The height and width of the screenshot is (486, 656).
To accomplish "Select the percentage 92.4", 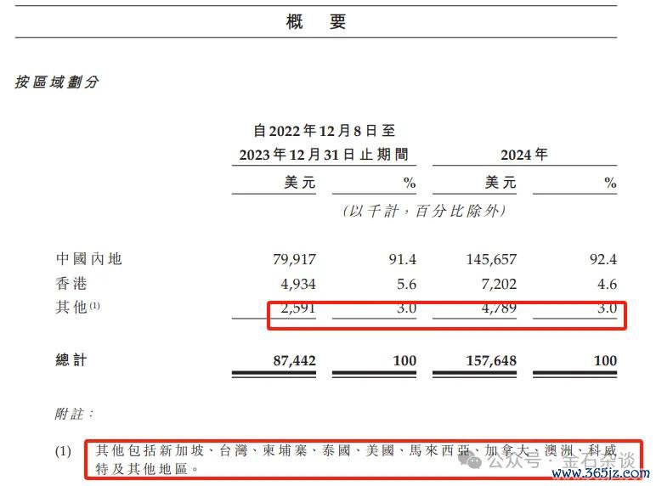I will [603, 260].
